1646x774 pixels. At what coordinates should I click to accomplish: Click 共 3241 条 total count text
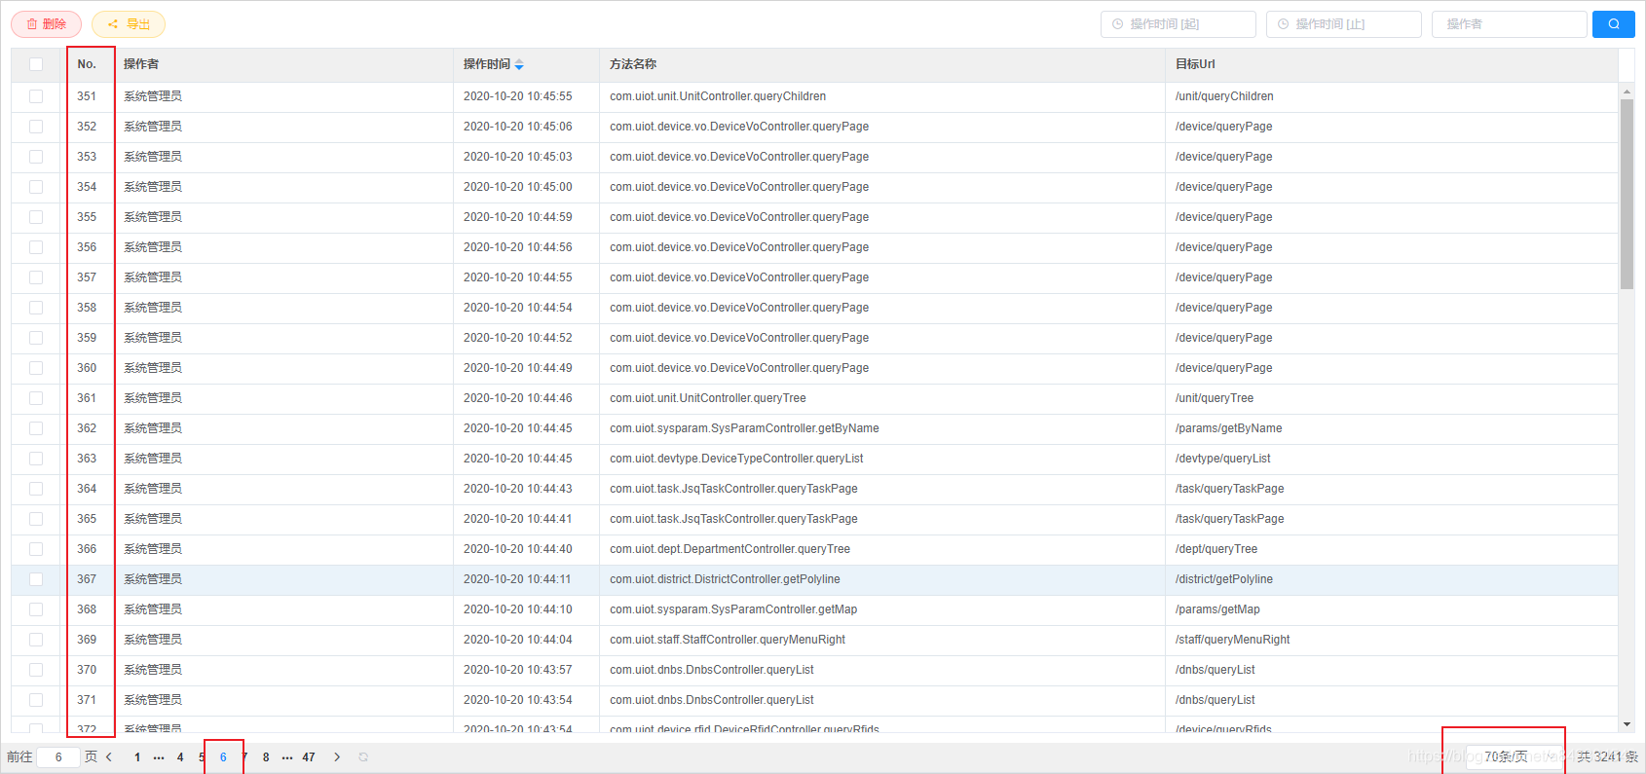pos(1608,756)
